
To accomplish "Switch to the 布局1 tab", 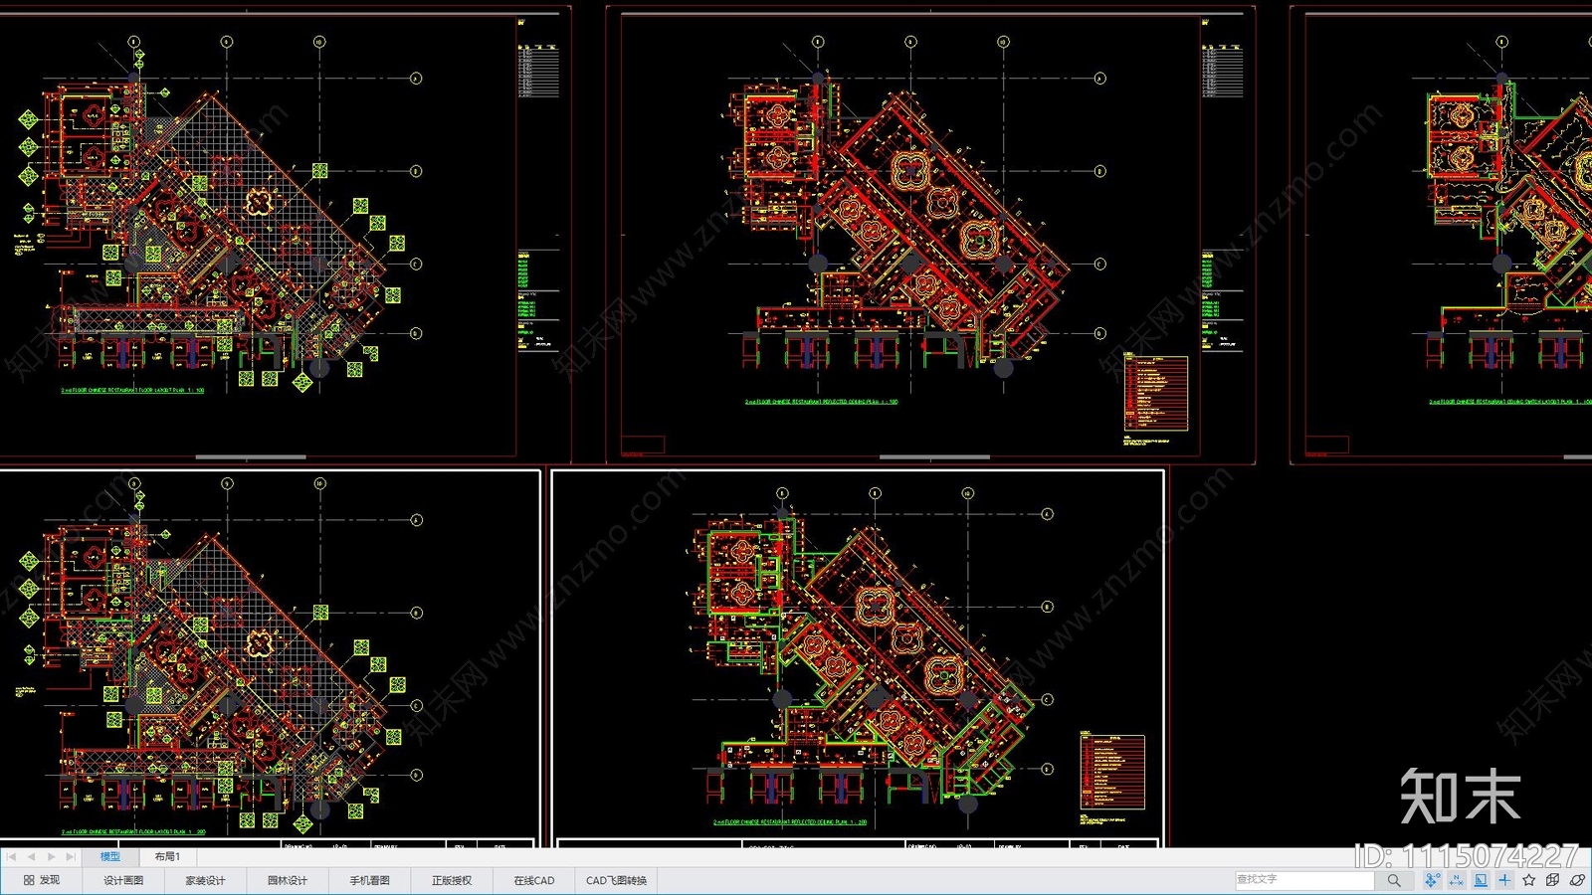I will pyautogui.click(x=167, y=856).
